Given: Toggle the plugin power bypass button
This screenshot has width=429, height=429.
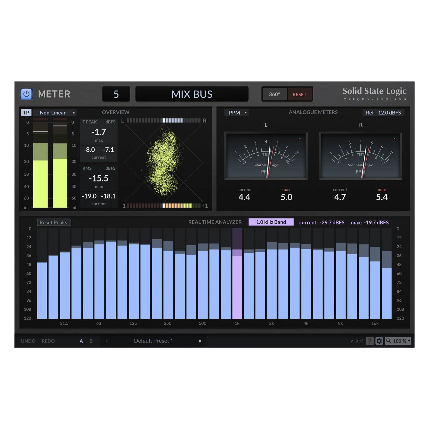Looking at the screenshot, I should point(26,94).
